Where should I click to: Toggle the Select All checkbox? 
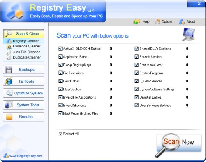[60, 134]
